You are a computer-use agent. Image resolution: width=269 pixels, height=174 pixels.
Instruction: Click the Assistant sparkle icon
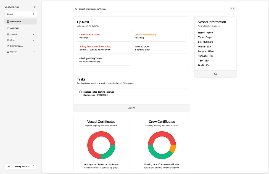click(8, 28)
